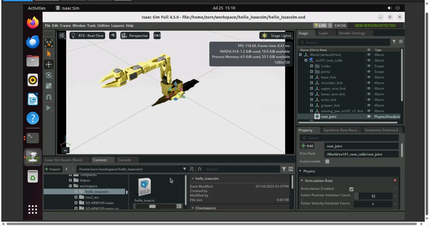Switch to Render Settings tab

[352, 33]
